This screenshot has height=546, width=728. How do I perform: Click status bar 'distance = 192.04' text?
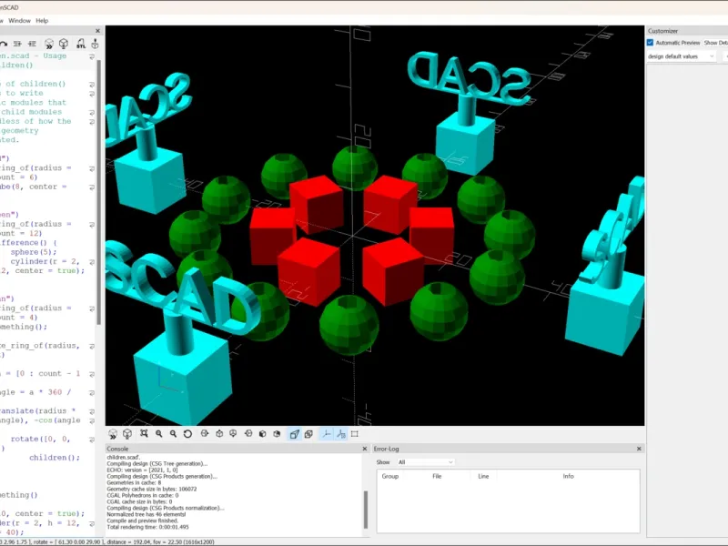[x=129, y=541]
